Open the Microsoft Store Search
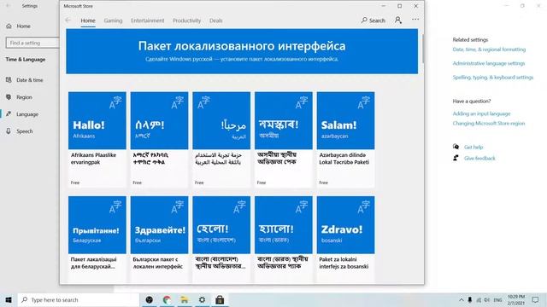Image resolution: width=547 pixels, height=307 pixels. pos(373,20)
